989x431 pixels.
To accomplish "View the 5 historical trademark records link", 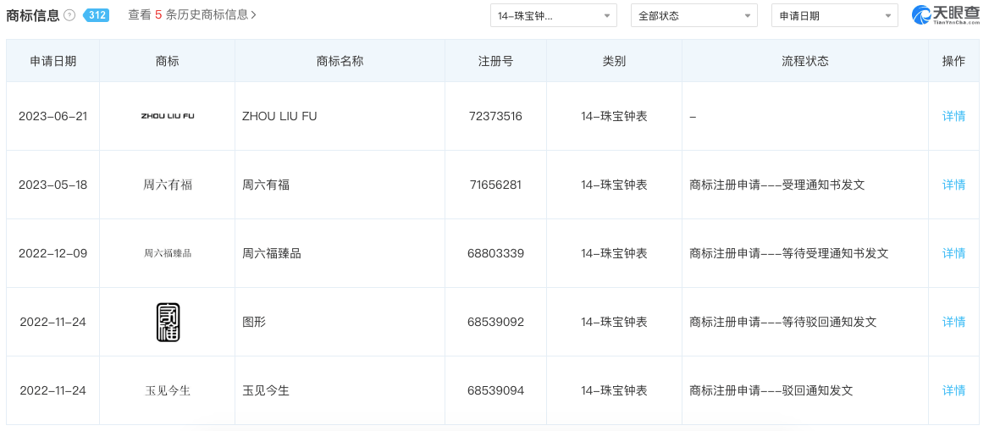I will (192, 15).
